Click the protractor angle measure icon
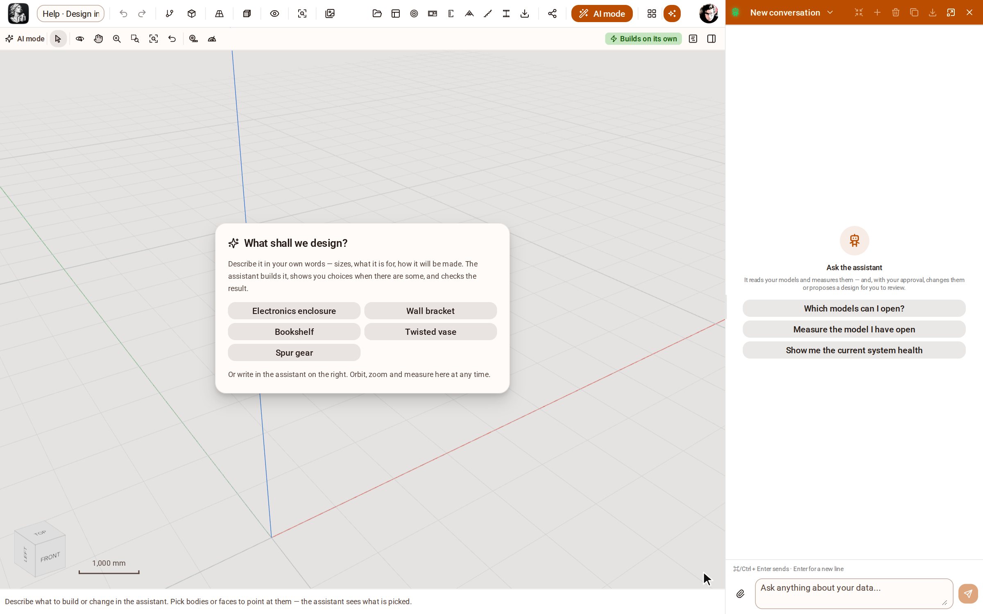This screenshot has height=614, width=983. (212, 39)
